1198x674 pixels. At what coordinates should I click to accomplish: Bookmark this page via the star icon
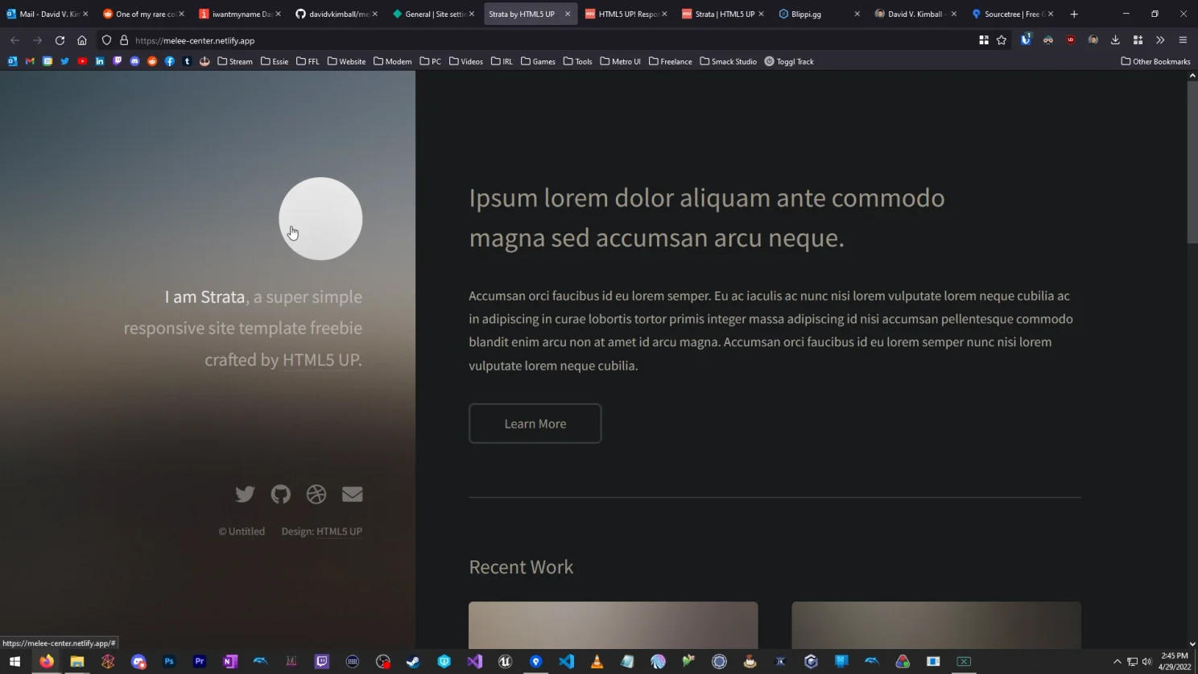[1002, 39]
